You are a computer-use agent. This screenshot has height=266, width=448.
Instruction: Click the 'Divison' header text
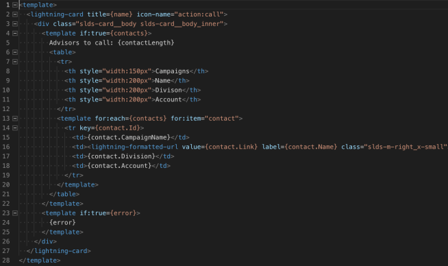coord(169,90)
